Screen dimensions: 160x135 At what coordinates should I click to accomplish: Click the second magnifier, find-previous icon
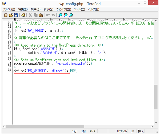[x=66, y=15]
